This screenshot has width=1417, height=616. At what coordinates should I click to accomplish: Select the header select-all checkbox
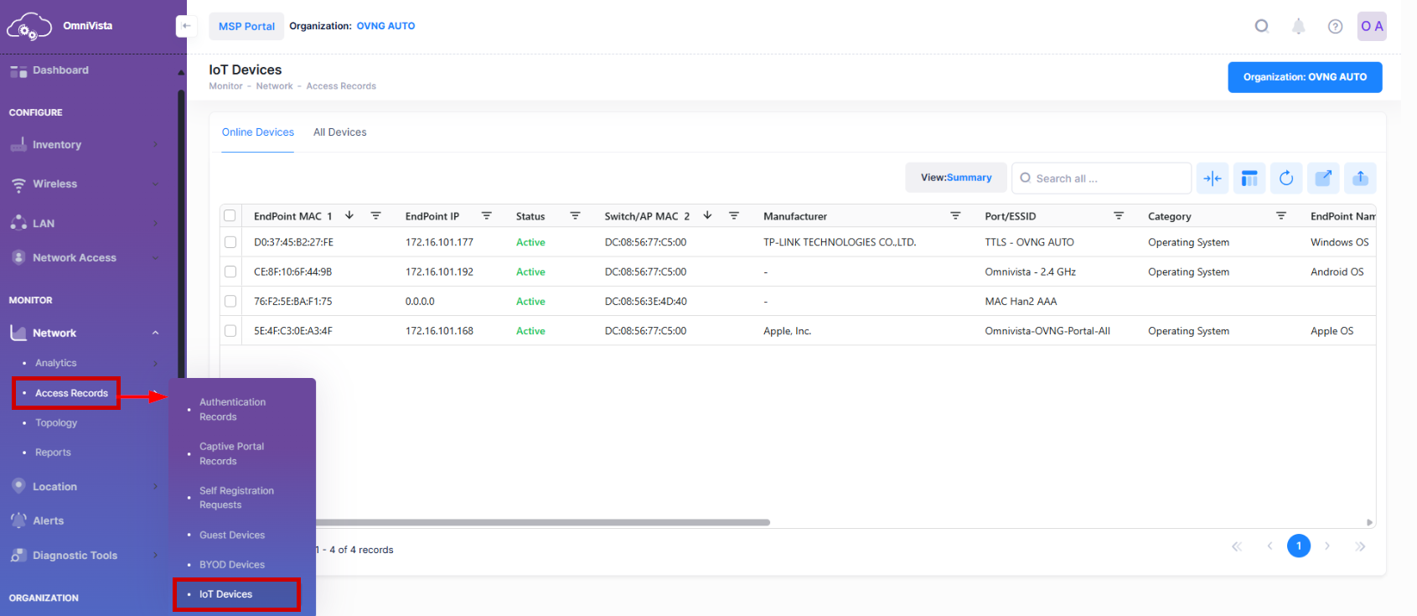(x=230, y=216)
